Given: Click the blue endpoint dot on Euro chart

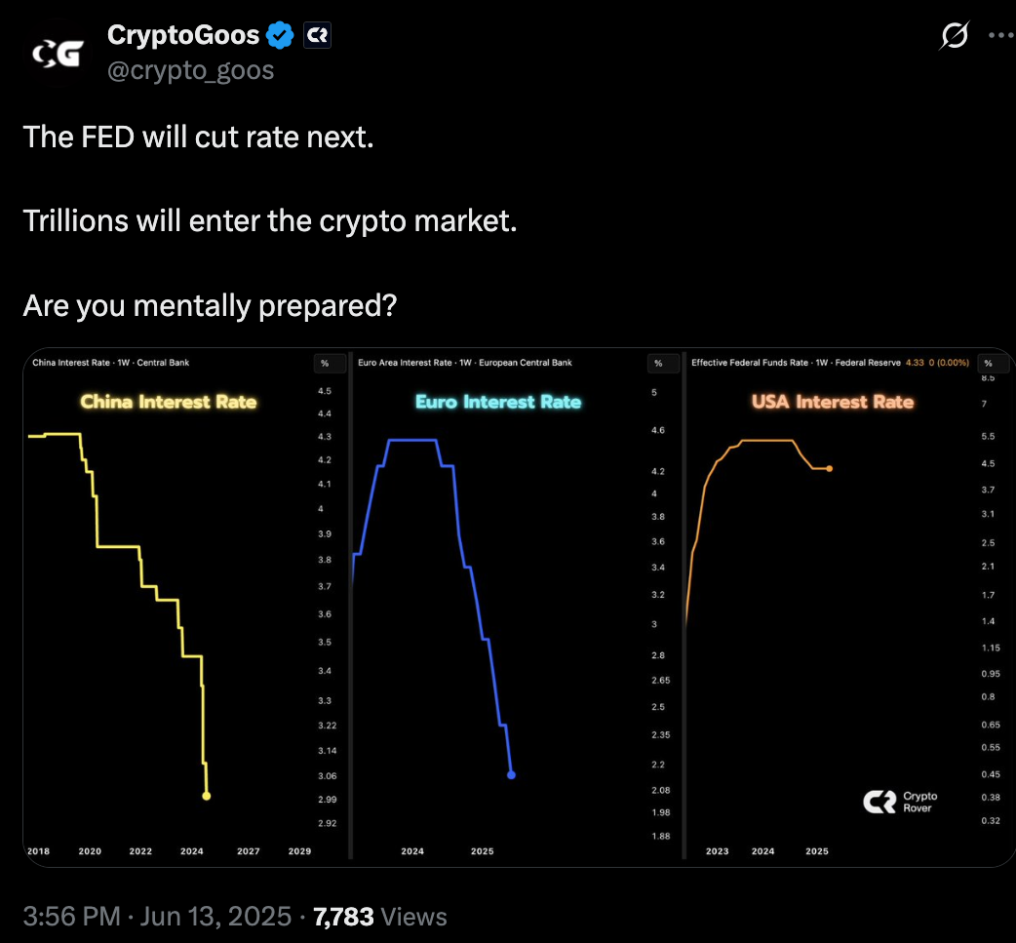Looking at the screenshot, I should [x=511, y=775].
